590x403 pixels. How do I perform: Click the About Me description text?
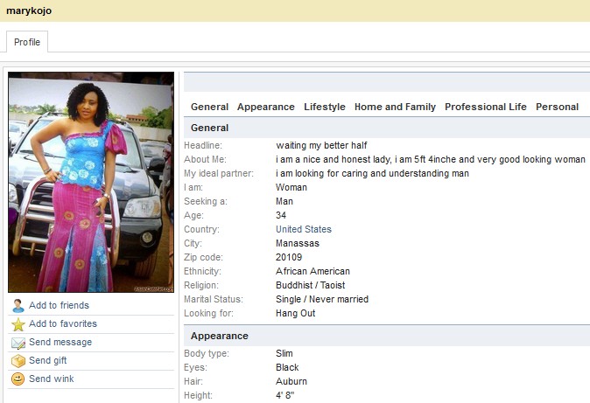[431, 159]
